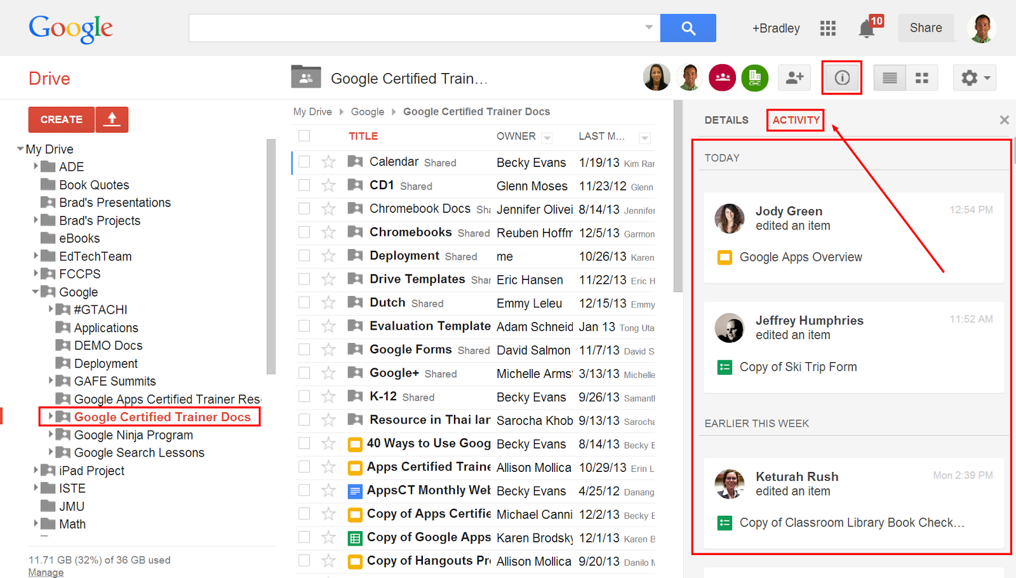Image resolution: width=1016 pixels, height=578 pixels.
Task: Click the 40 Ways to Use presentation icon
Action: (356, 444)
